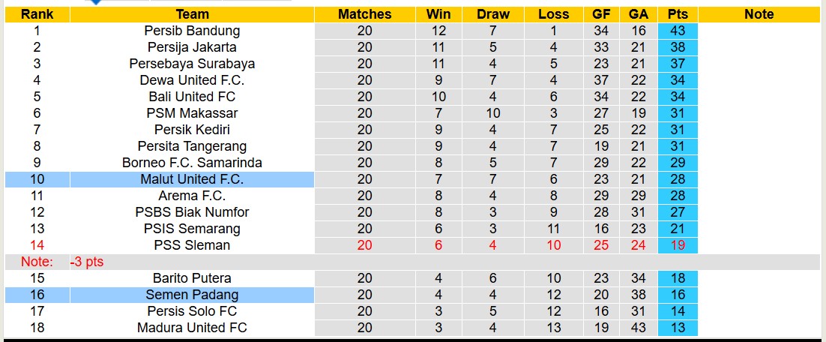Click the GF column header
The width and height of the screenshot is (826, 342).
[601, 14]
